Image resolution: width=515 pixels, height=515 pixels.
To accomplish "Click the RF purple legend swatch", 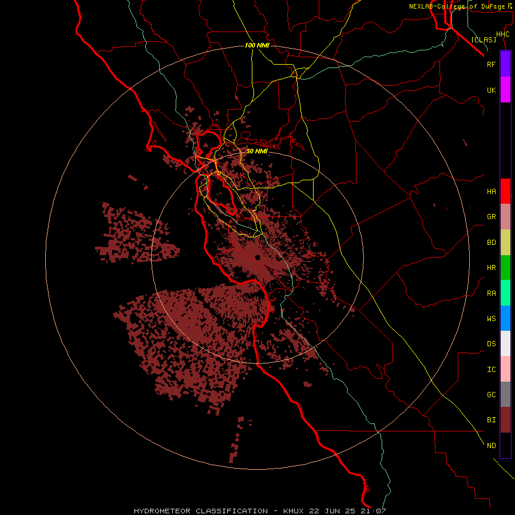I will click(505, 64).
